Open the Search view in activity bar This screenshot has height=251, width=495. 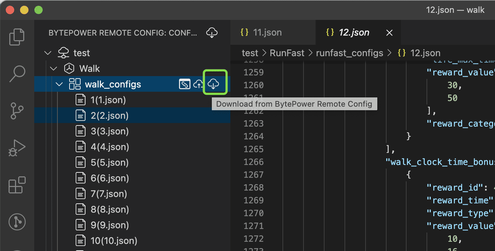(x=17, y=74)
